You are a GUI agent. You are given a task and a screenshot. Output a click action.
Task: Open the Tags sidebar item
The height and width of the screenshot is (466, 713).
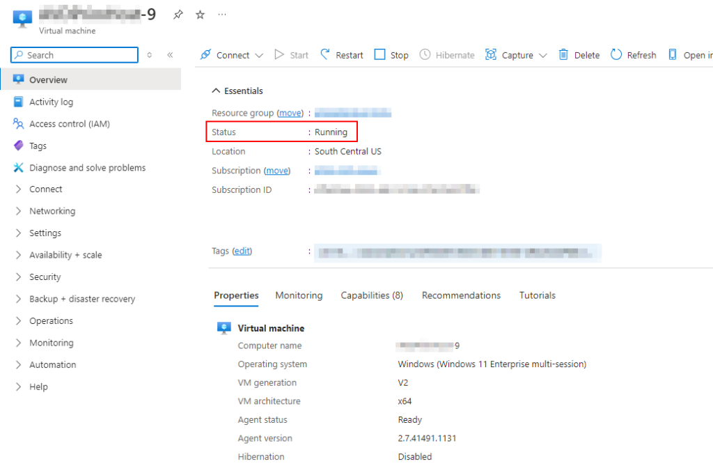tap(38, 146)
